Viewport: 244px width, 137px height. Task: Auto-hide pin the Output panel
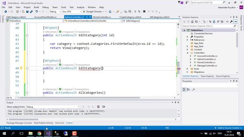click(x=175, y=102)
